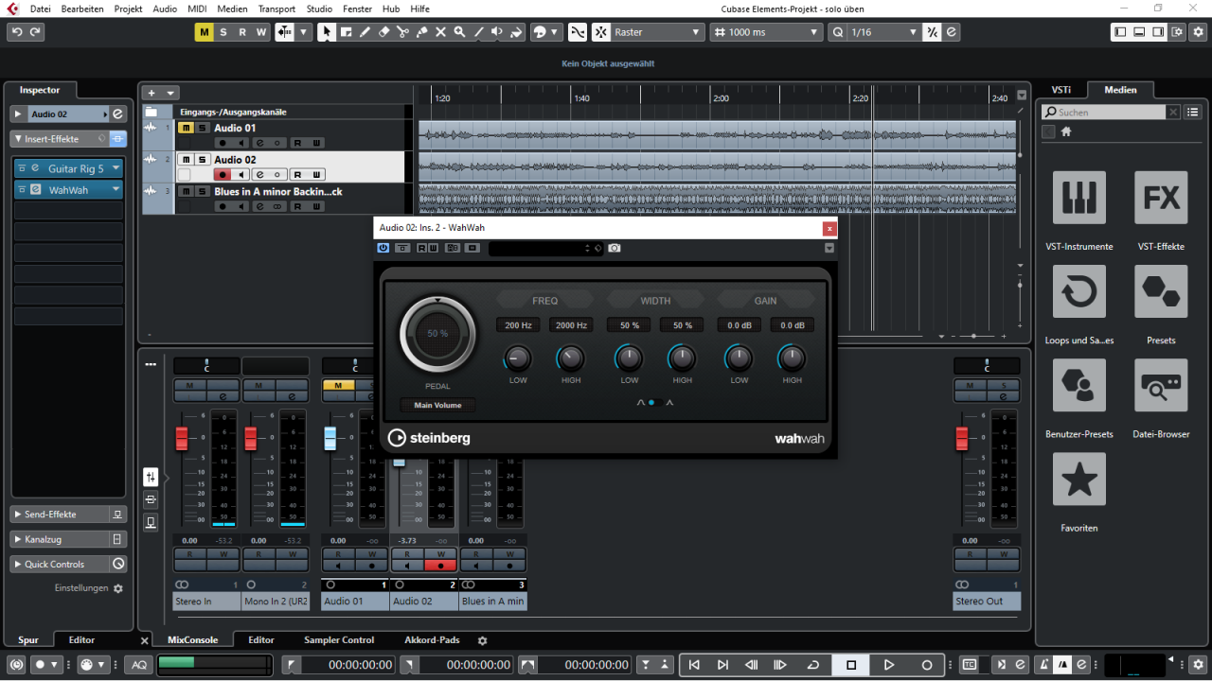Mute Audio 02 track in track list

pos(187,160)
